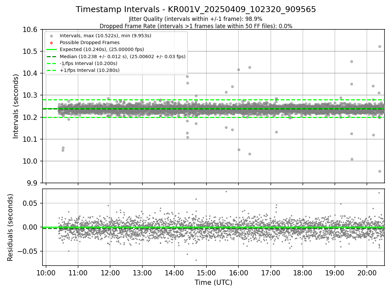The width and height of the screenshot is (392, 294).
Task: Click the 10:00 time tick label
Action: click(x=46, y=273)
